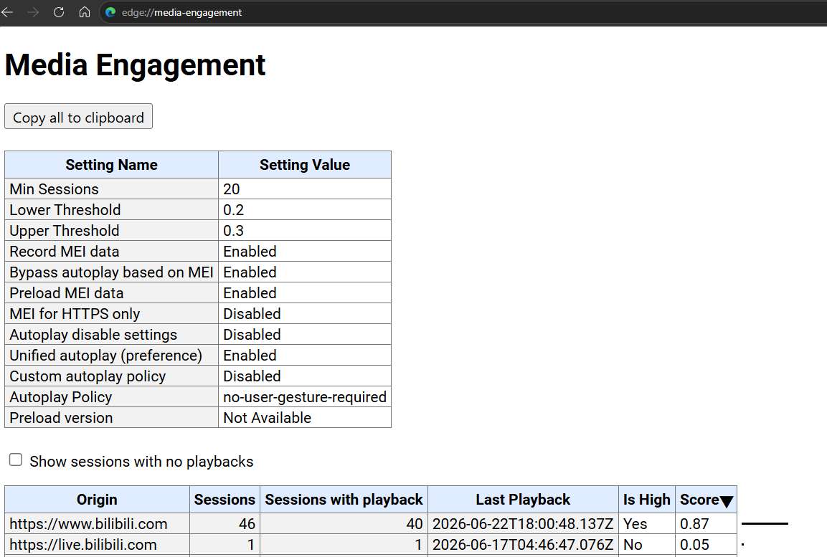Click the browser forward arrow
Viewport: 827px width, 557px height.
(33, 12)
